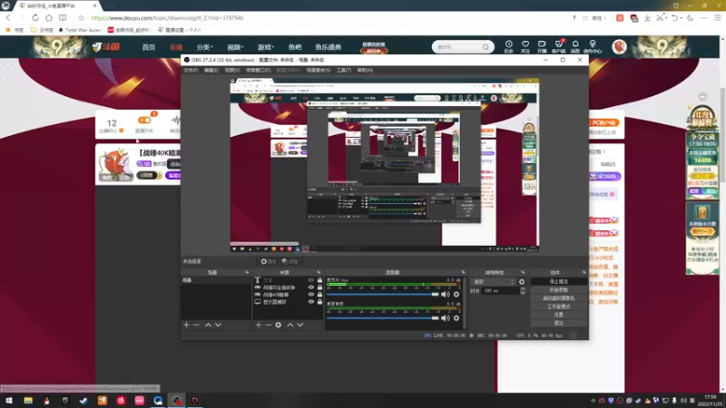Mute the microphone/Aux channel with its speaker icon
Viewport: 726px width, 408px height.
(x=446, y=294)
